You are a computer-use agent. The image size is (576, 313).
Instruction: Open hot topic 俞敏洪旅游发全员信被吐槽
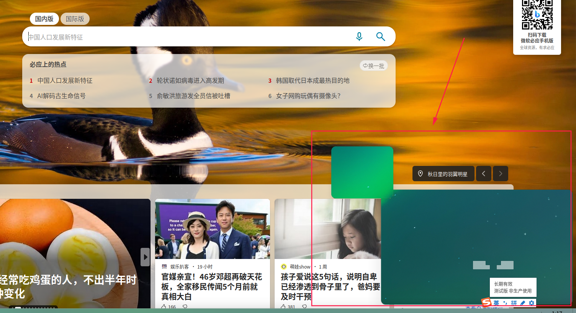(193, 96)
